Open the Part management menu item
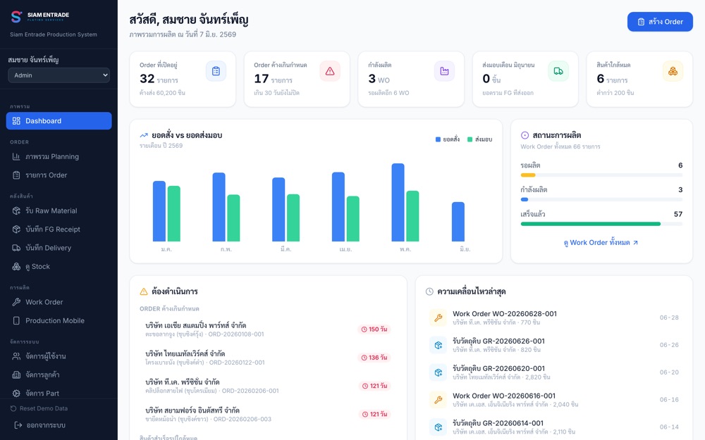This screenshot has width=705, height=440. [59, 394]
